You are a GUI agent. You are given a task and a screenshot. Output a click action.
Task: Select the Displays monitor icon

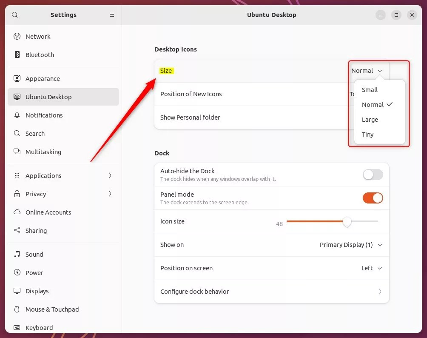[17, 291]
